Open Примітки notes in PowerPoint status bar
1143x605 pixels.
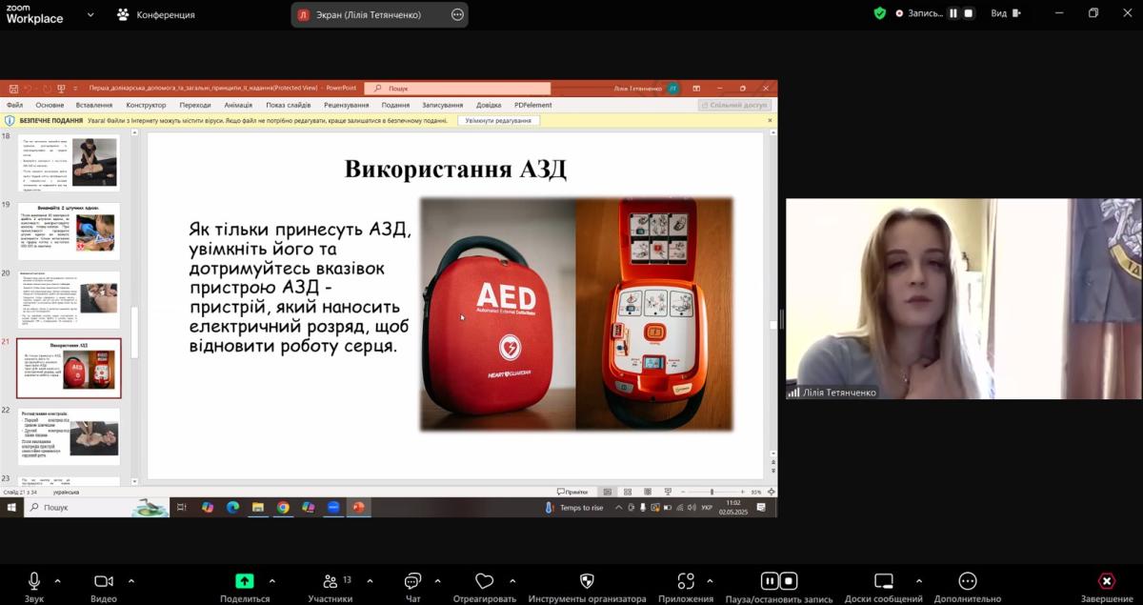tap(572, 492)
